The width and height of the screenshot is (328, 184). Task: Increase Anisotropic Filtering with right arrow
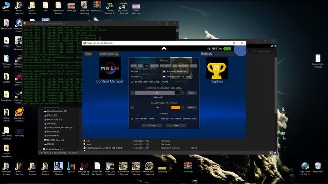tap(183, 108)
